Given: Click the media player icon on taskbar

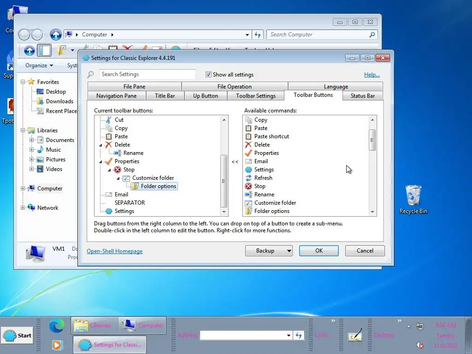Looking at the screenshot, I should pyautogui.click(x=57, y=345).
